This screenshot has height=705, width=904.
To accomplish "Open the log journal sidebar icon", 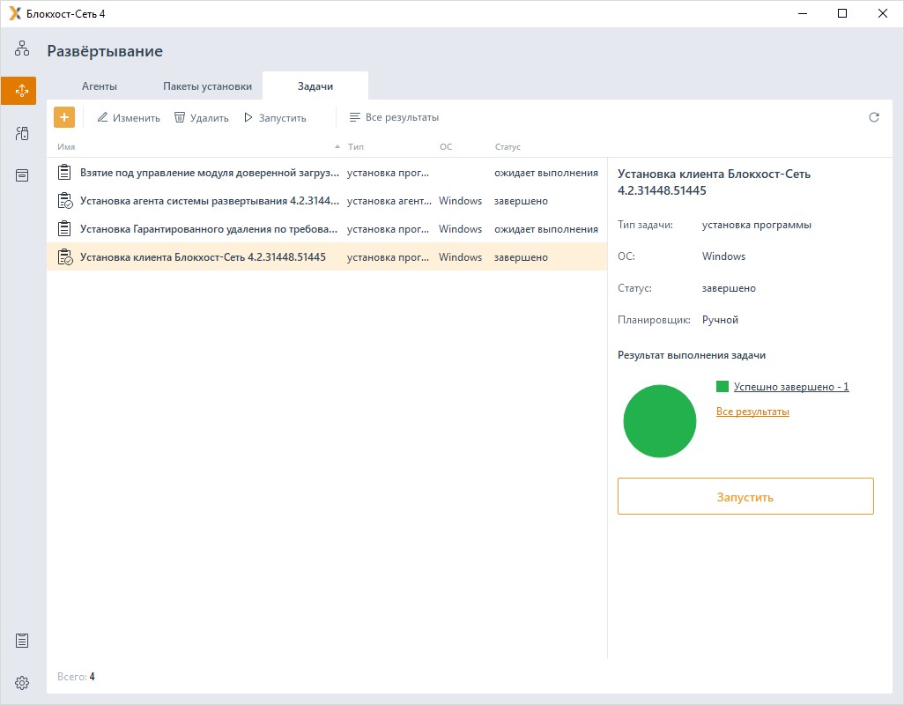I will pos(22,641).
